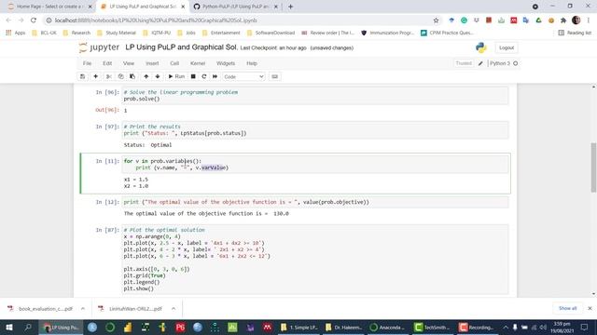Open the Chrome profile avatar
The width and height of the screenshot is (597, 335).
pyautogui.click(x=576, y=20)
